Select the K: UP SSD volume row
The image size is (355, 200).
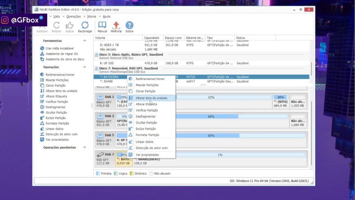tap(201, 63)
